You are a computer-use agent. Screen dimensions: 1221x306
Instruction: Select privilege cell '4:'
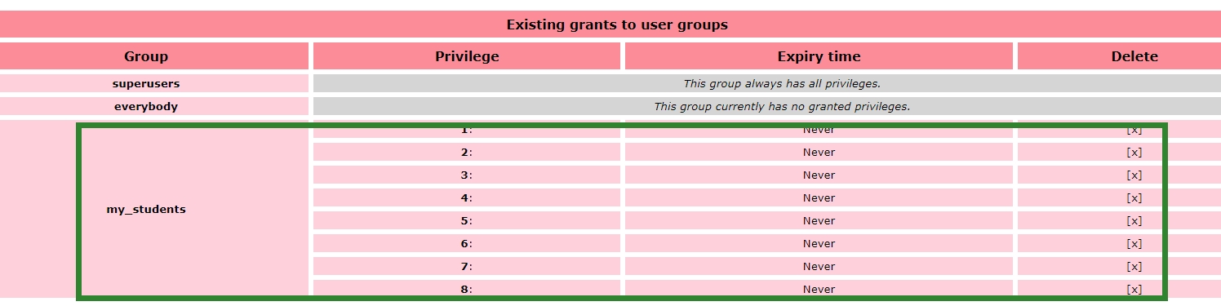(467, 197)
